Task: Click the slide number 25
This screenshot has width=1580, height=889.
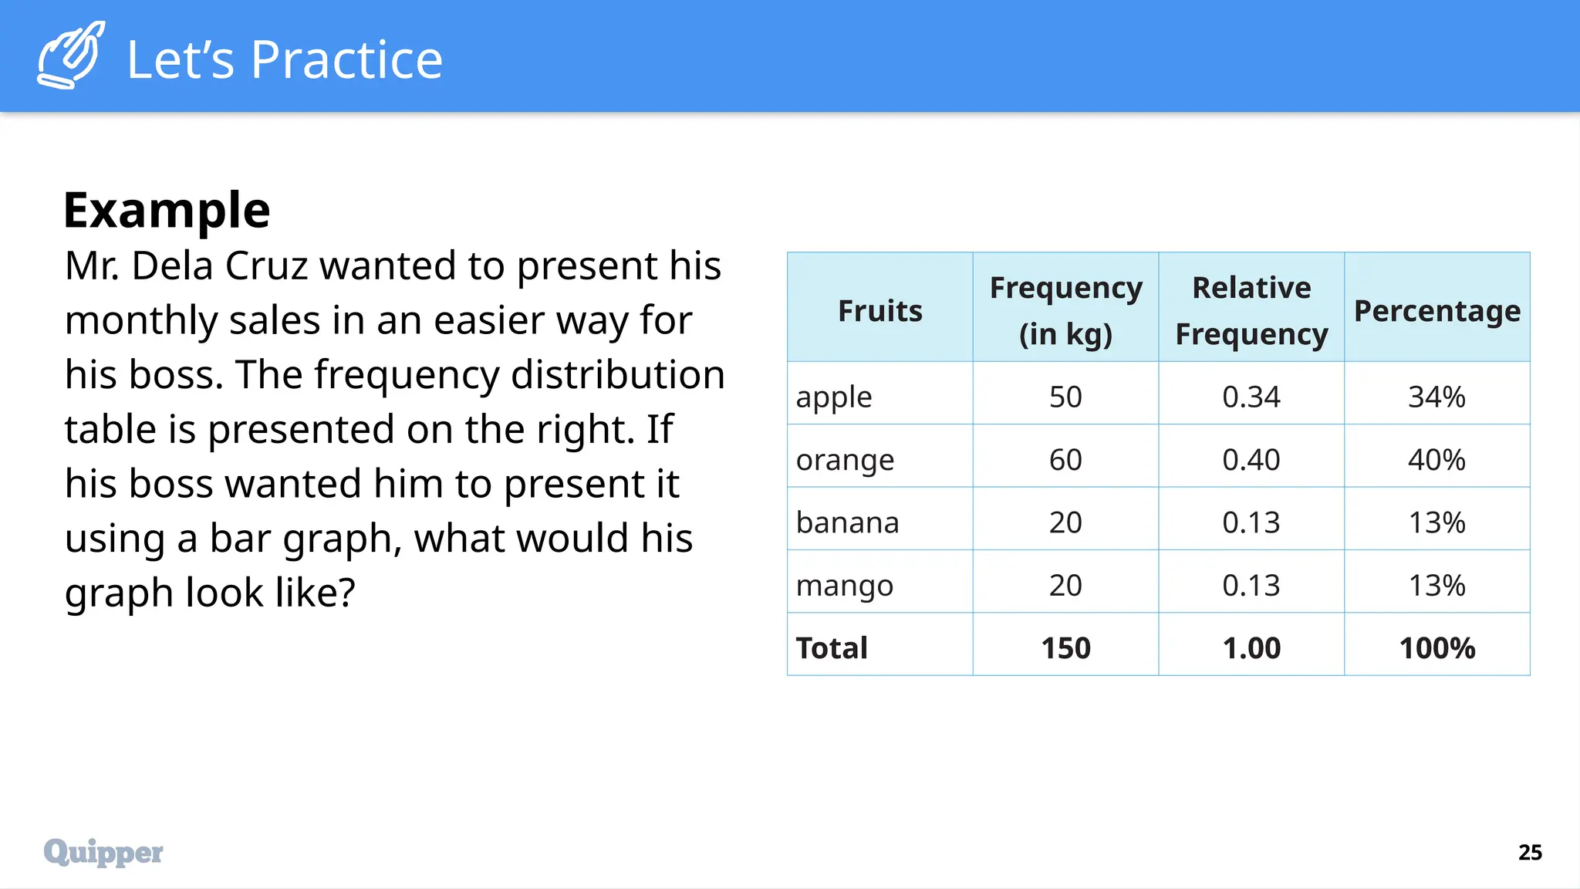Action: [x=1529, y=852]
